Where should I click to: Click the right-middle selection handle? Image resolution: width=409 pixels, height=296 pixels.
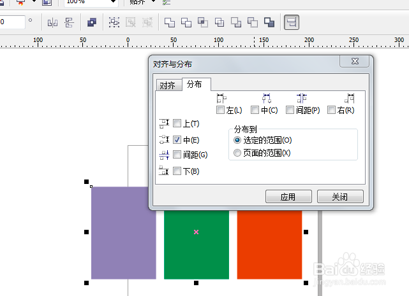coord(306,232)
